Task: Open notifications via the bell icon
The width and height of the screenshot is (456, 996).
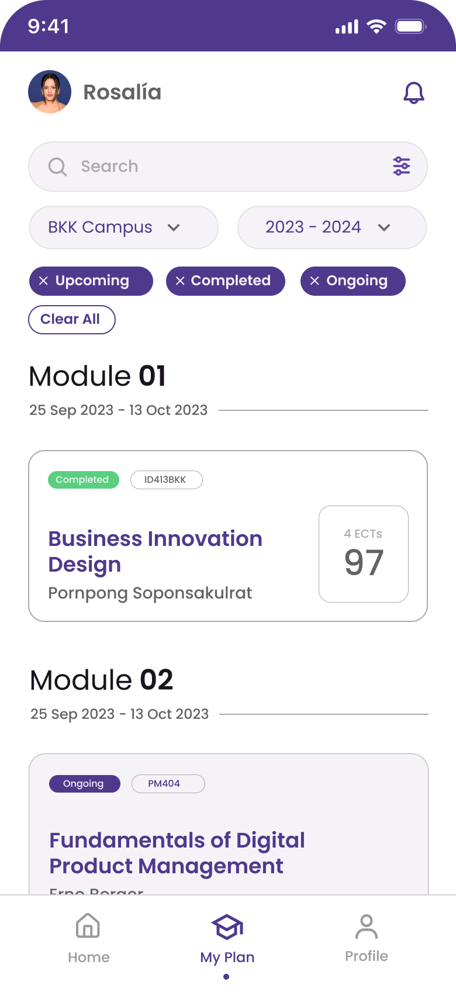Action: coord(414,93)
